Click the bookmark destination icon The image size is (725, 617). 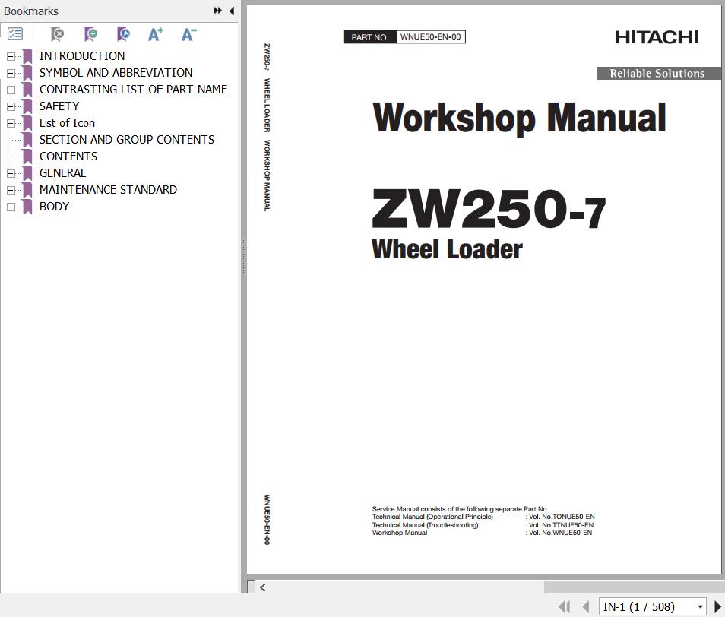123,34
